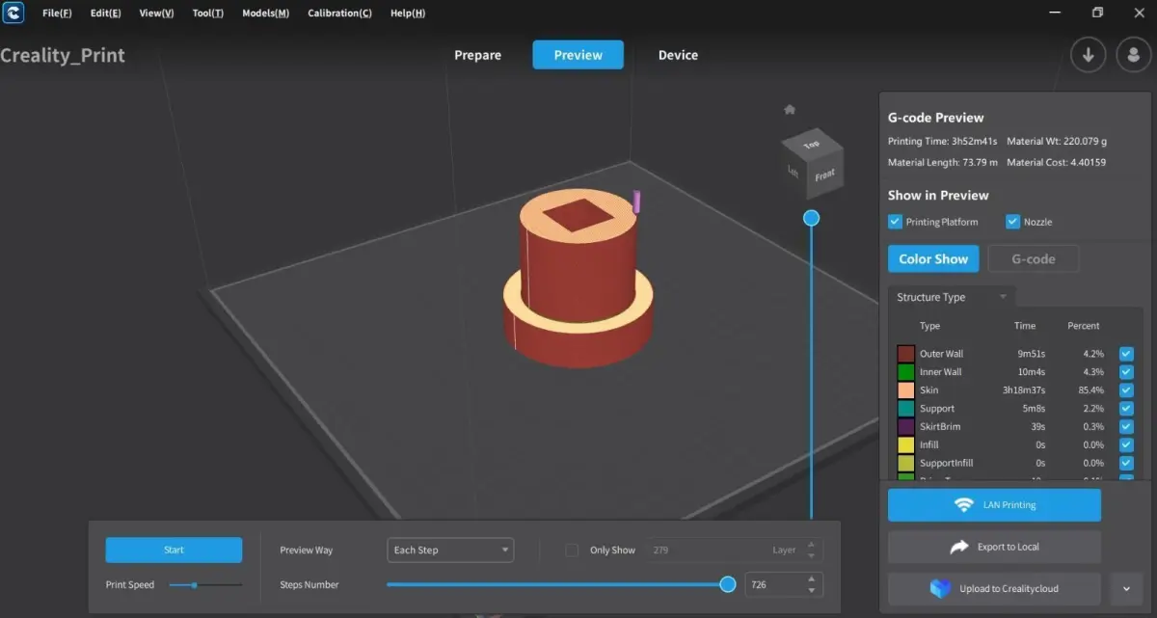Click the Color Show button
Screen dimensions: 1157x618
933,259
